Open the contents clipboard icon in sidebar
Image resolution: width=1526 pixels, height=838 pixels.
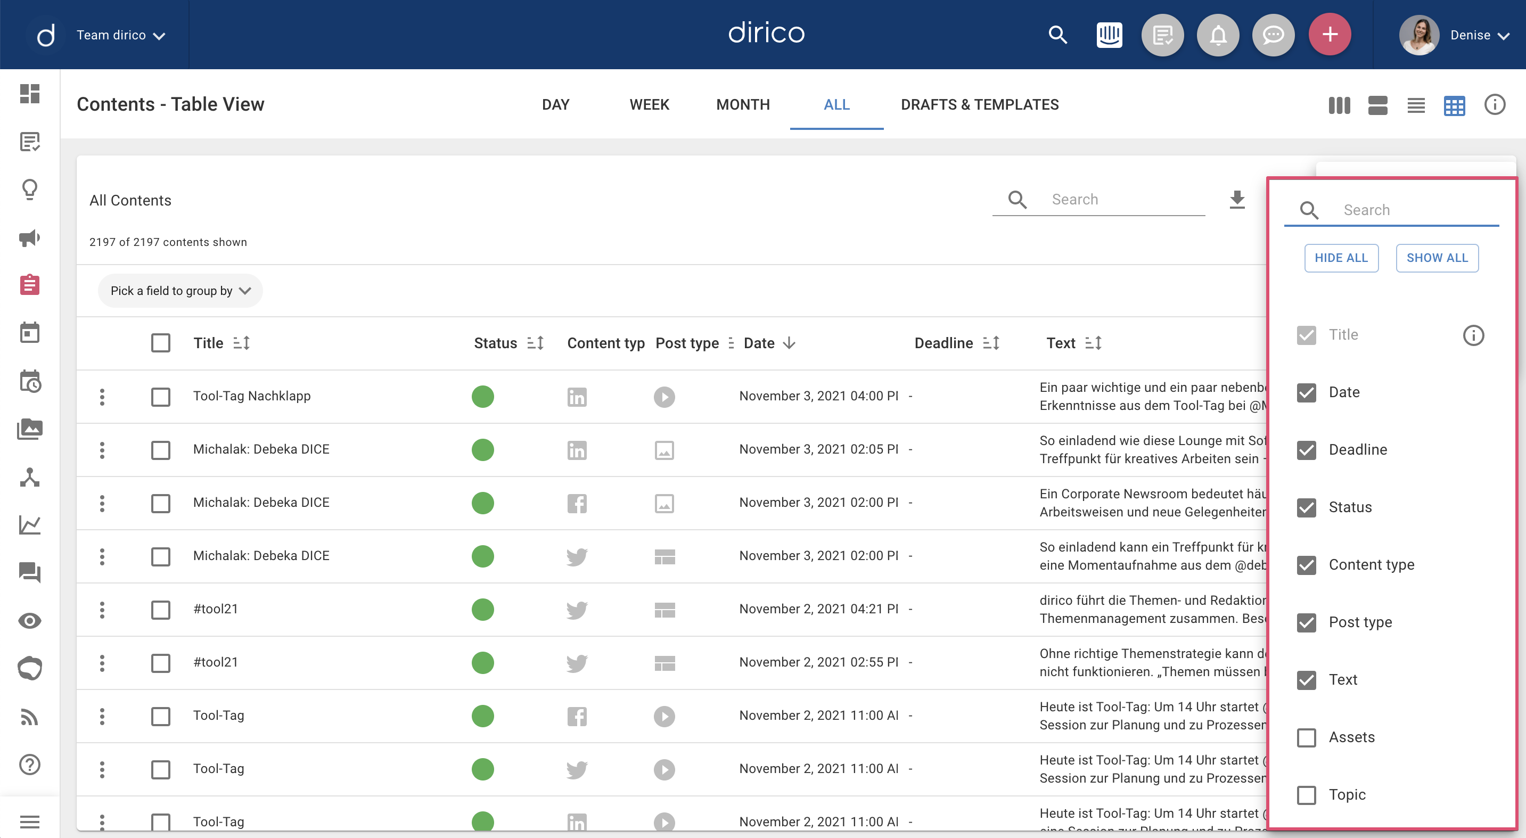pos(30,285)
